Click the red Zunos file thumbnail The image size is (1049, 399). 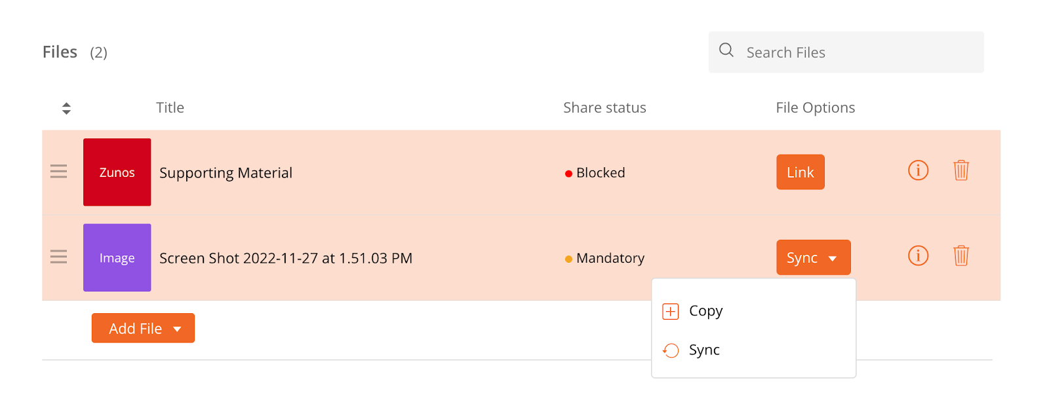point(117,172)
